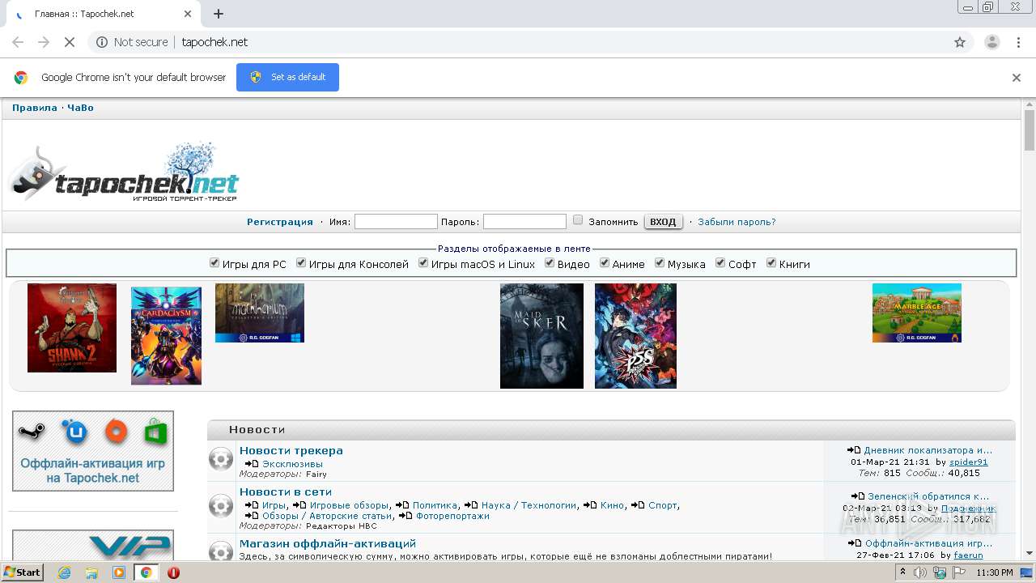Open the Persona 5 Strikers cover
Image resolution: width=1036 pixels, height=583 pixels.
click(635, 336)
